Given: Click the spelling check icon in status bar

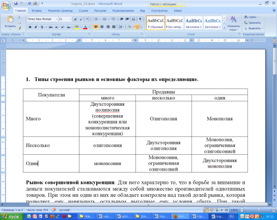Looking at the screenshot, I should 54,210.
